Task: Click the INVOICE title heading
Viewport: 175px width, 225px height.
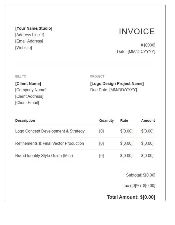Action: tap(137, 31)
